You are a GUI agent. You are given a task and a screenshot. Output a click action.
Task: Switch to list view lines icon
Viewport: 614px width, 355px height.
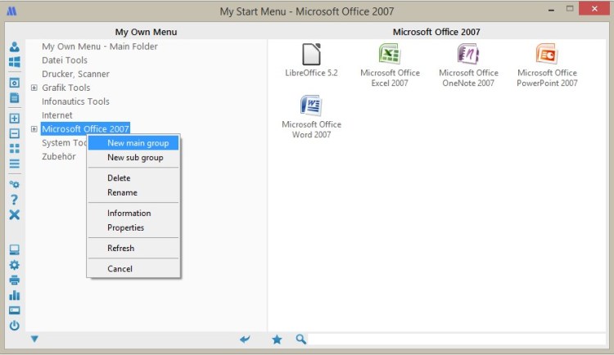[15, 164]
